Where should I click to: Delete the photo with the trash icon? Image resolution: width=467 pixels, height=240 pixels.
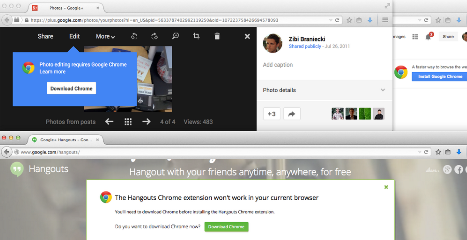click(217, 36)
